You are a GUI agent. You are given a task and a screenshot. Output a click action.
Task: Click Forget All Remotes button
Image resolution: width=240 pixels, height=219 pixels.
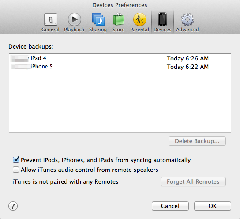[x=193, y=182]
